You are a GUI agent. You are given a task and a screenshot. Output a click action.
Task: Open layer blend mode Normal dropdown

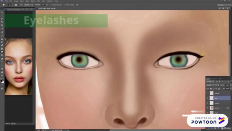[x=213, y=85]
